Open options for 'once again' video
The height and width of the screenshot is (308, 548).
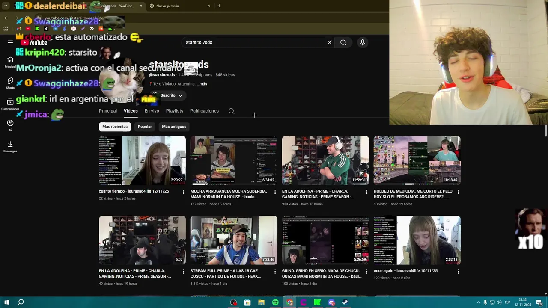pyautogui.click(x=459, y=272)
